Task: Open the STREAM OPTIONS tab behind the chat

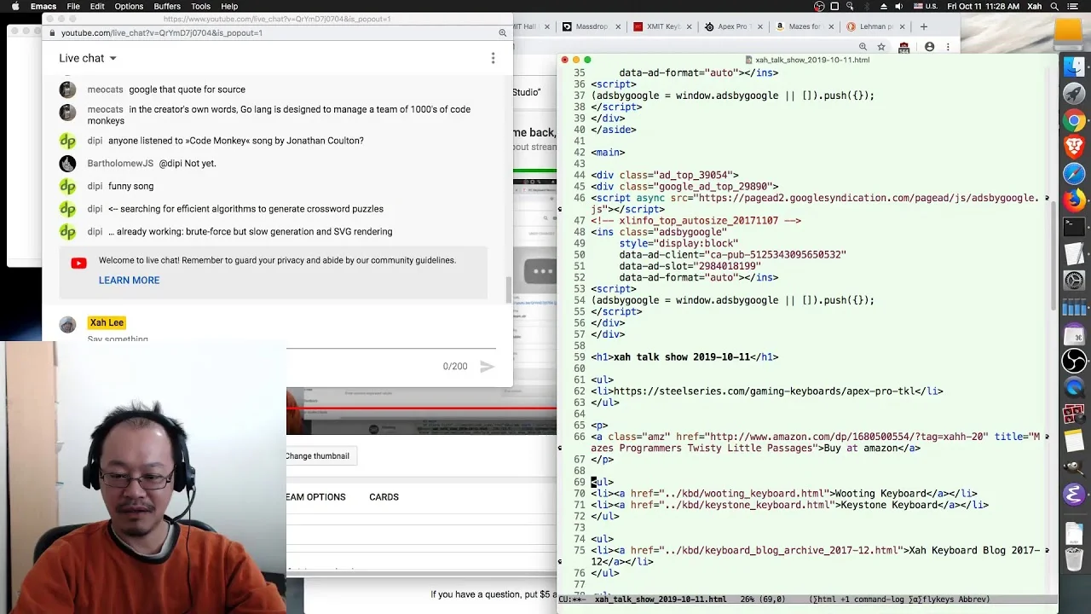Action: click(316, 497)
